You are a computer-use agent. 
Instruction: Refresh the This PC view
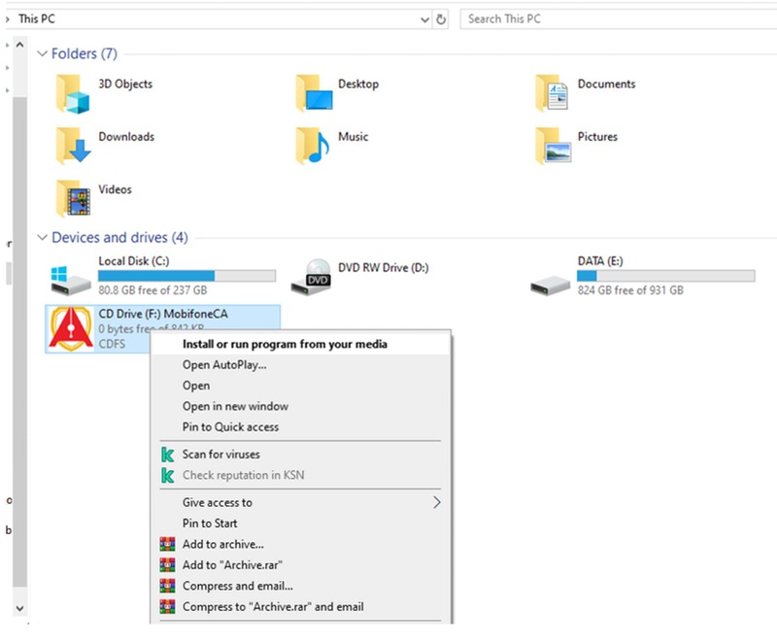pos(441,19)
